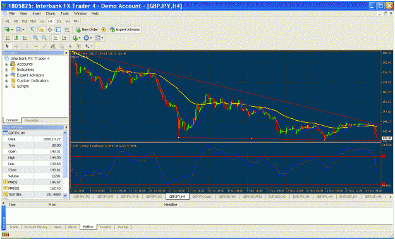This screenshot has width=395, height=239.
Task: Open the Periods clock dropdown arrow
Action: tap(91, 38)
